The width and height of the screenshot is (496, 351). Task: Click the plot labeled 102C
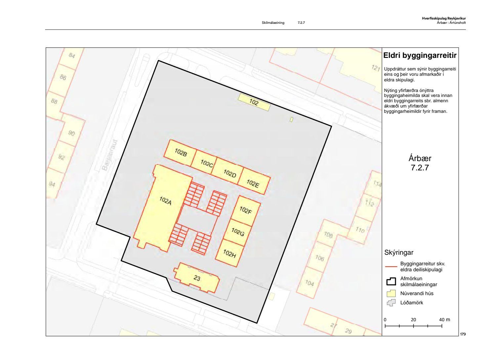click(206, 163)
